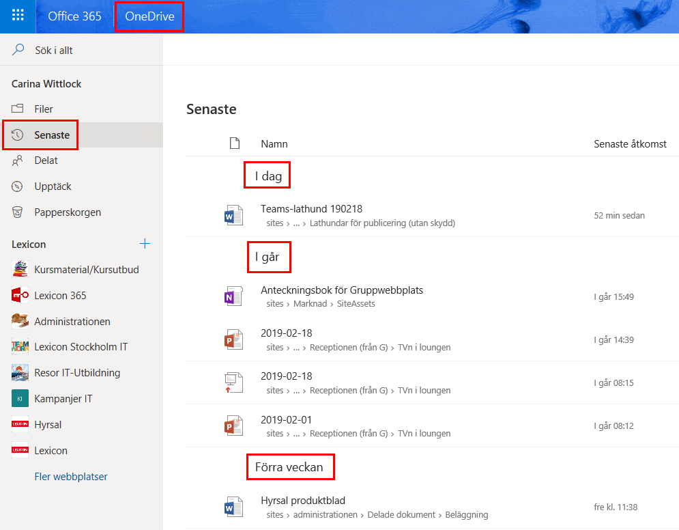Open the 2019-02-01 presentation
The image size is (679, 530).
[x=286, y=419]
